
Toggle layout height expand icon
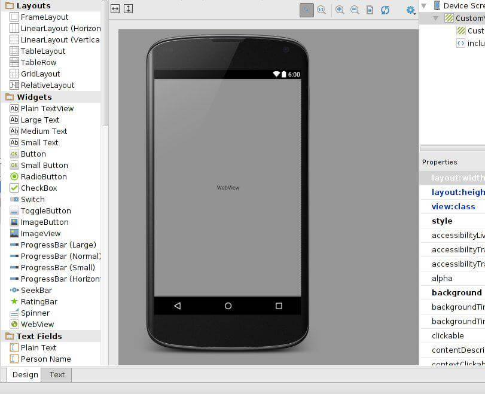128,9
